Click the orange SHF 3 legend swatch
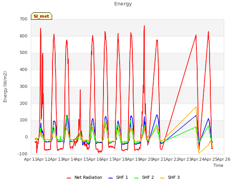Viewport: 247px width, 185px height. [162, 178]
